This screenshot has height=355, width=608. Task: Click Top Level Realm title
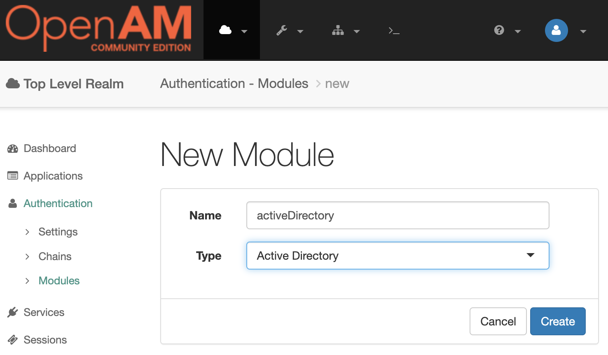tap(73, 84)
